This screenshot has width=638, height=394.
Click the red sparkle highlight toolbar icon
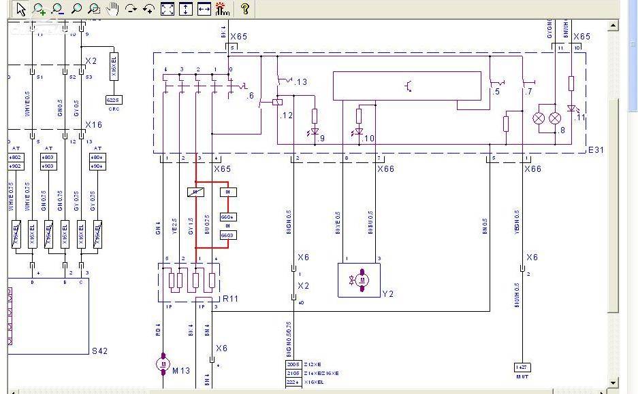(x=223, y=9)
